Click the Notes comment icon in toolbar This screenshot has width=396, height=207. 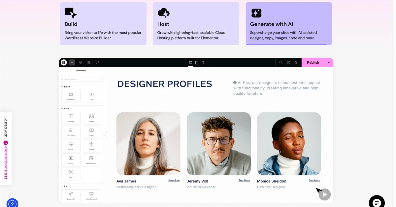point(97,62)
